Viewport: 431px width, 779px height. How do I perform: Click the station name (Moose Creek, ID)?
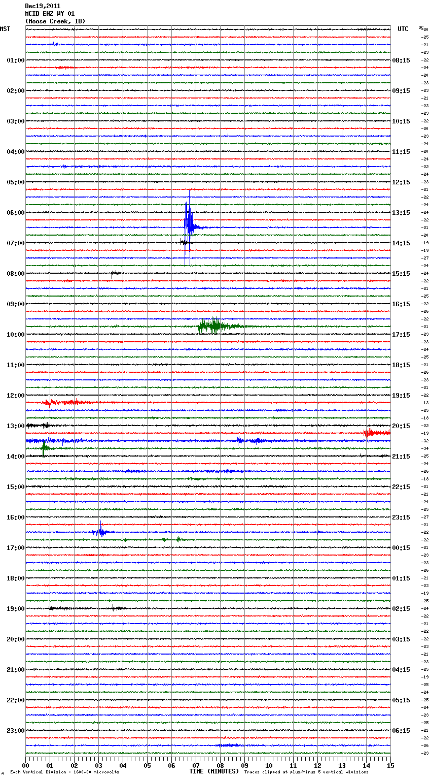tap(55, 21)
